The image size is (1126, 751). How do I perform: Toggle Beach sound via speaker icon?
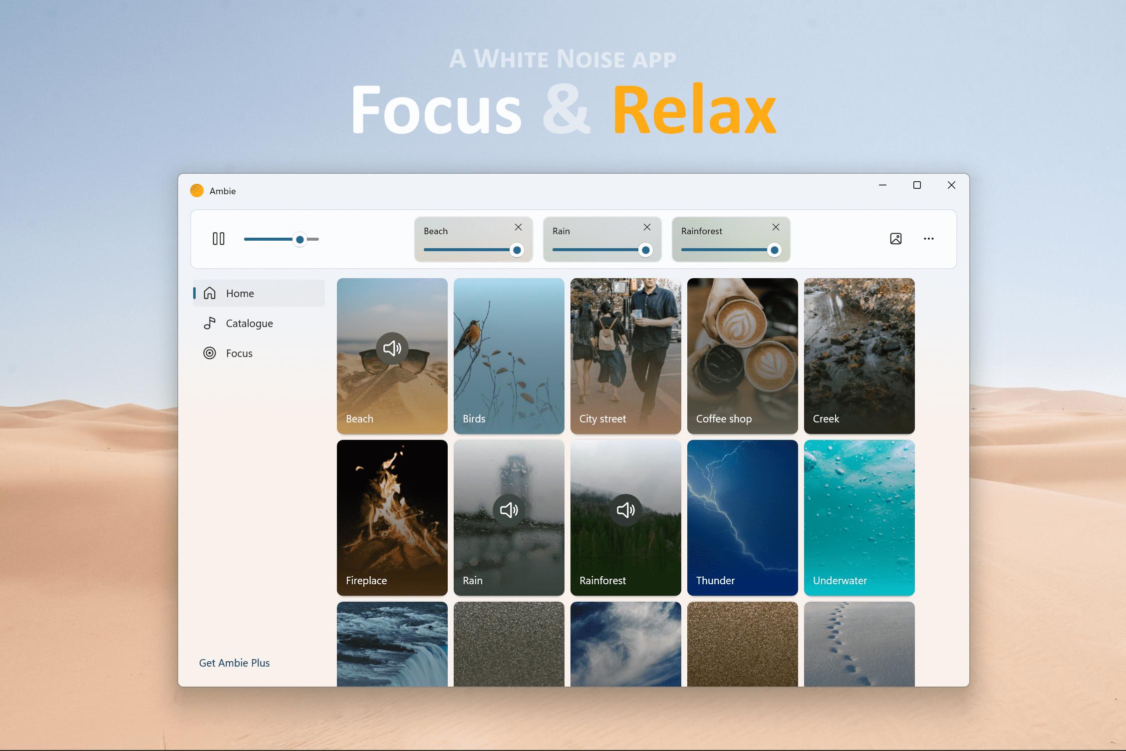[392, 348]
